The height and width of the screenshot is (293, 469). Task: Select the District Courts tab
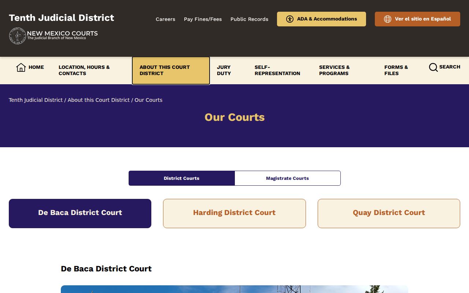(x=181, y=178)
